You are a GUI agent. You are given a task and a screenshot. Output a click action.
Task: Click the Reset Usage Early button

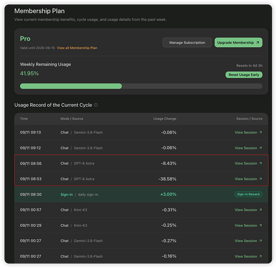pyautogui.click(x=244, y=75)
